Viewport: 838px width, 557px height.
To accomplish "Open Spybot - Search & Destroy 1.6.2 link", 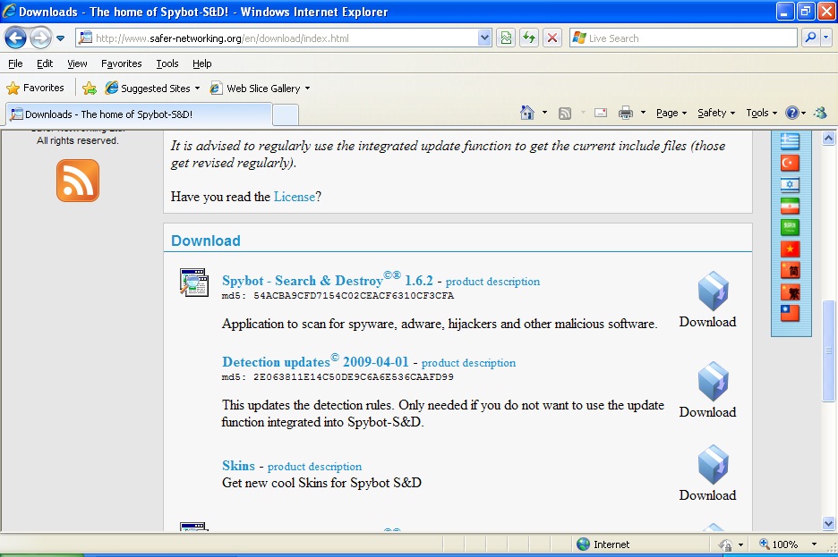I will coord(327,280).
